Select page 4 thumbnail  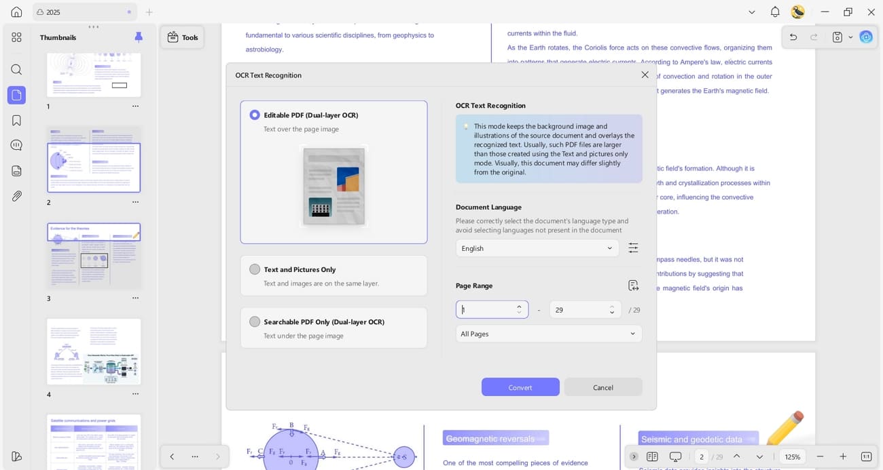click(x=94, y=352)
